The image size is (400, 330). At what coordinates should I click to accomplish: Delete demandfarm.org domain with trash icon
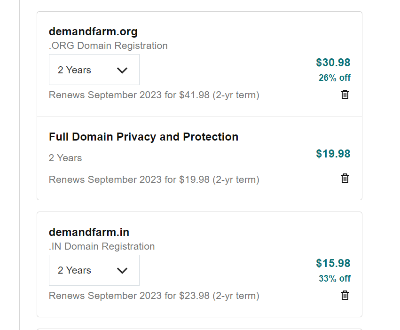(345, 94)
